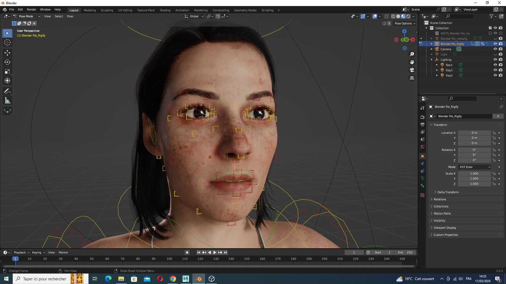This screenshot has width=506, height=284.
Task: Select the Measure tool
Action: (x=7, y=101)
